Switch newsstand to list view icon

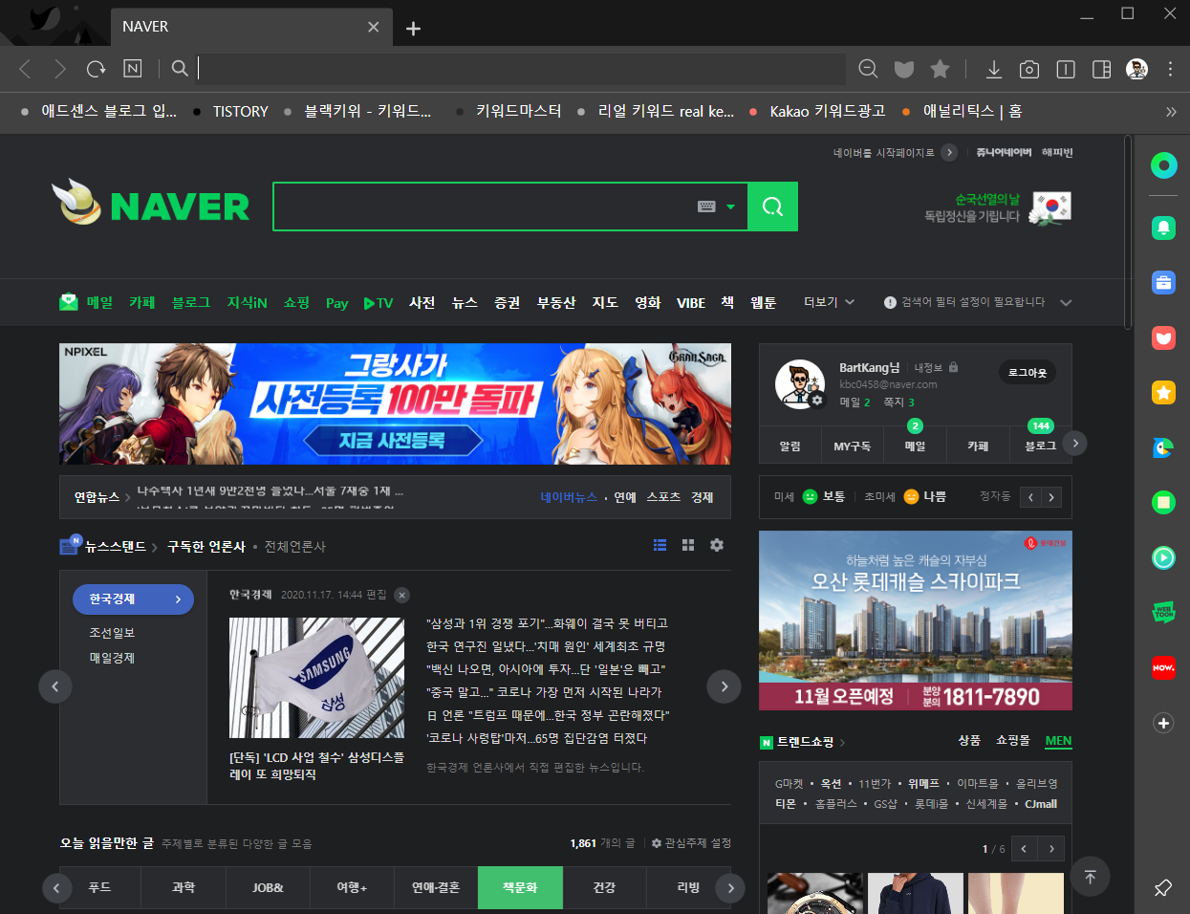(x=660, y=545)
